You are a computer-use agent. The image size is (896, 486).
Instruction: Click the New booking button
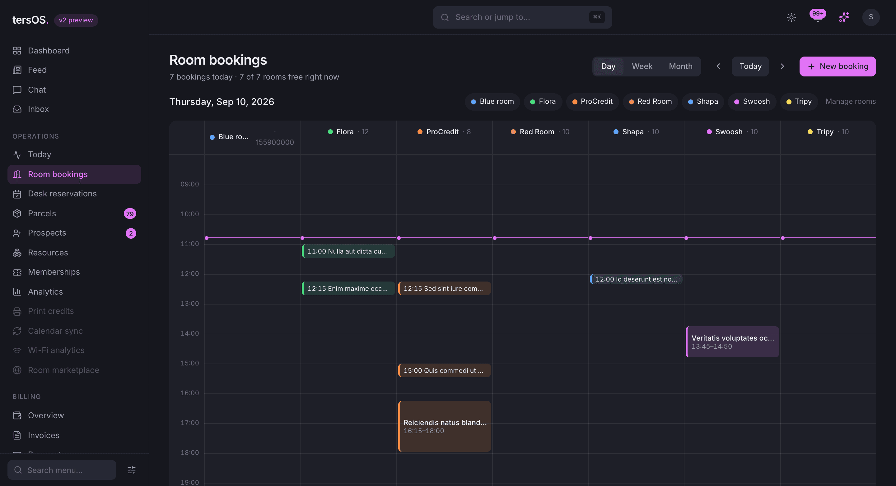point(838,66)
